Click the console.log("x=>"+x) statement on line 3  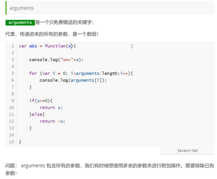pos(56,60)
